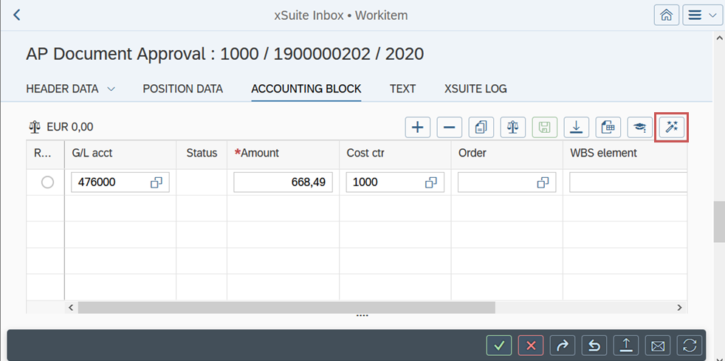725x361 pixels.
Task: Open the xSuite Log tab
Action: click(475, 89)
